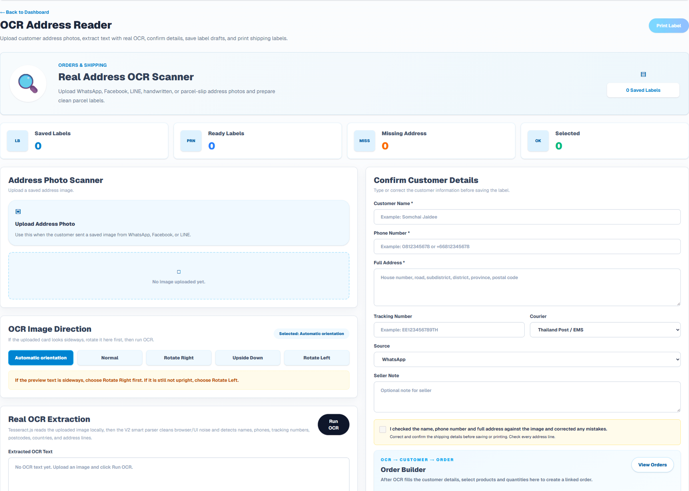Click the 'OCR → CUSTOMER → ORDER' text
This screenshot has height=491, width=689.
417,460
